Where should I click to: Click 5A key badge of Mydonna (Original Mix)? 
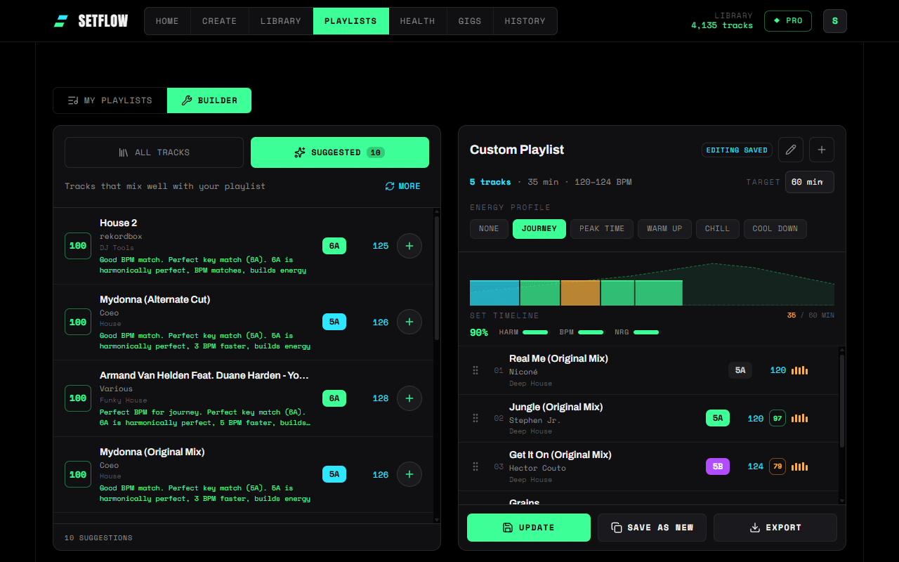point(334,474)
